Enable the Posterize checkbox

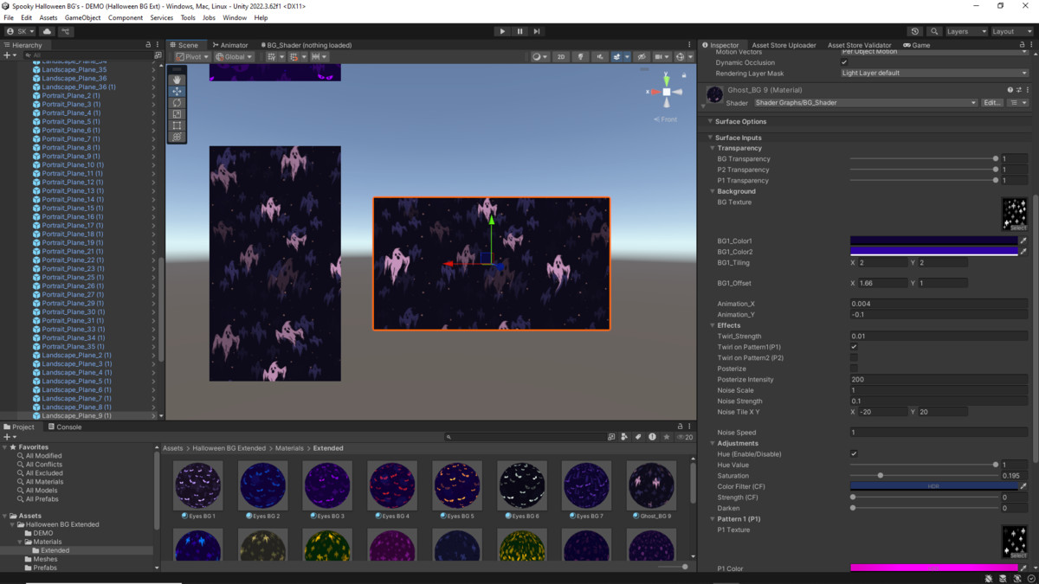pyautogui.click(x=854, y=369)
